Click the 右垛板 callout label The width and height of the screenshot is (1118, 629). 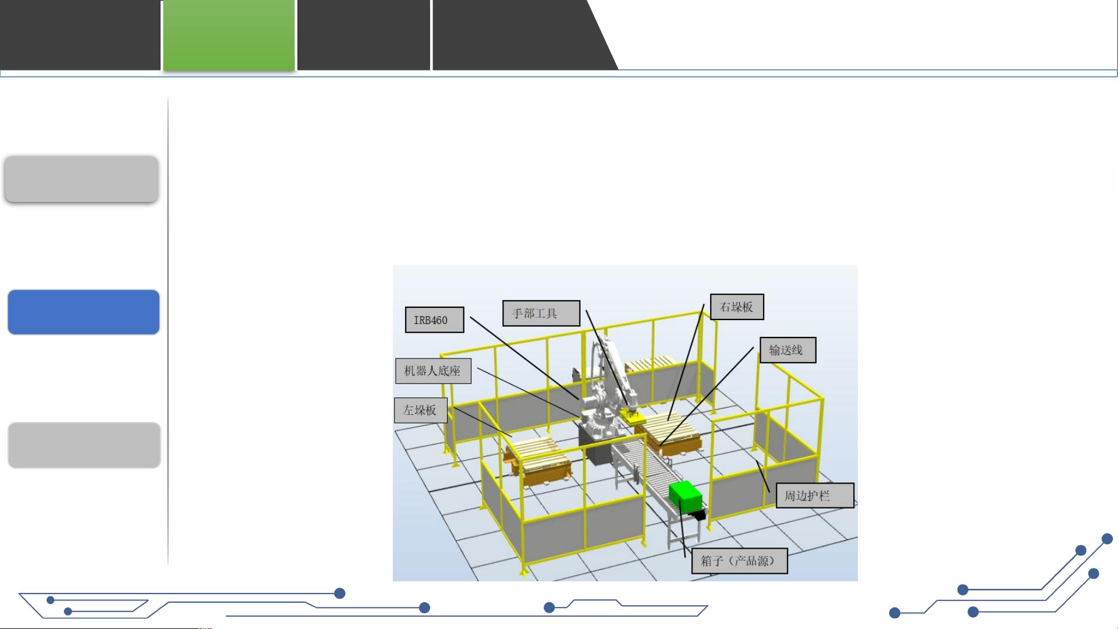[737, 306]
